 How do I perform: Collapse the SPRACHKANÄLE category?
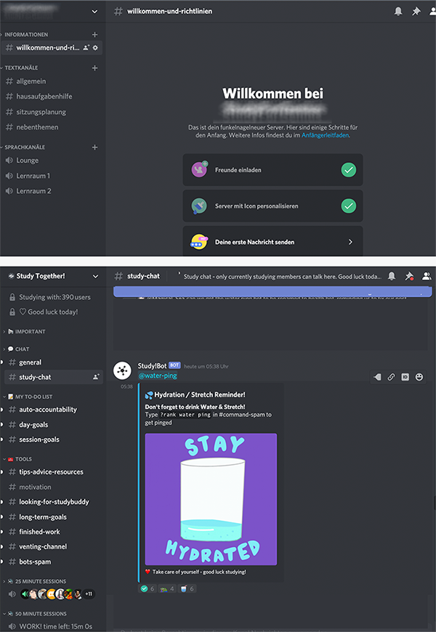click(x=23, y=147)
